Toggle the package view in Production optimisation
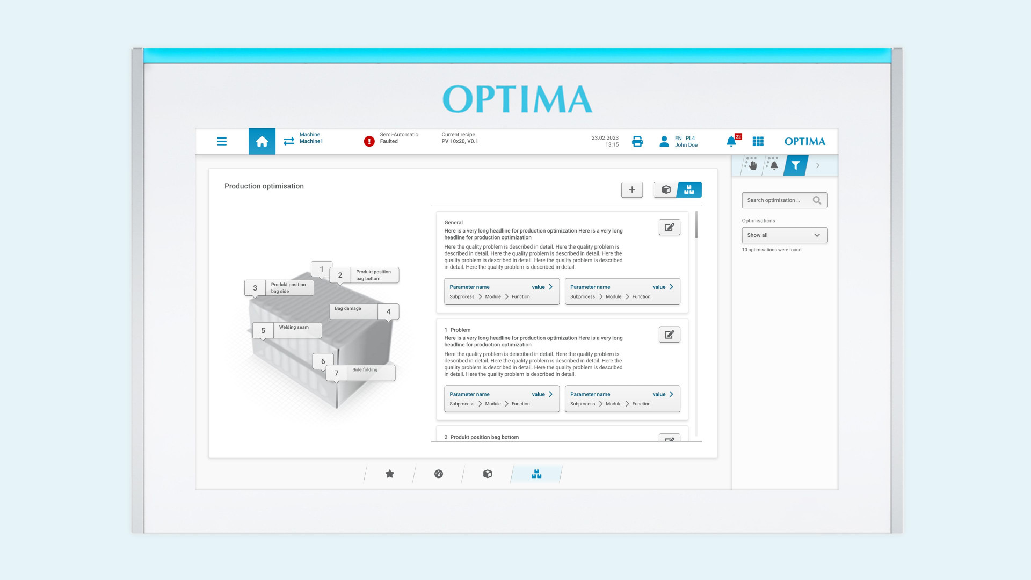The height and width of the screenshot is (580, 1031). point(666,189)
